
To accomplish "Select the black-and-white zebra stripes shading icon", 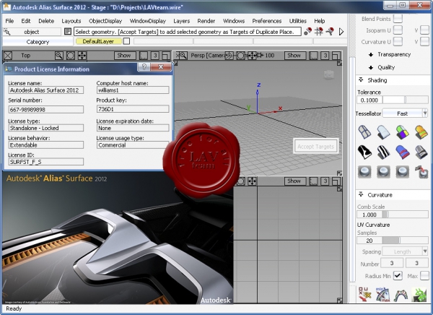I will [x=383, y=152].
